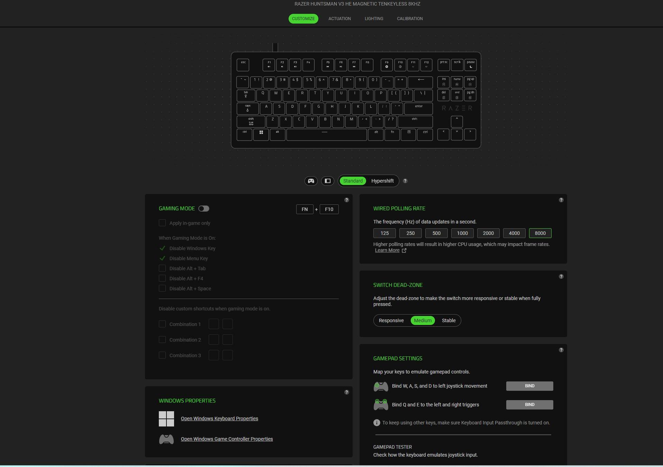Set switch dead-zone to Medium
Viewport: 663px width, 467px height.
(423, 320)
